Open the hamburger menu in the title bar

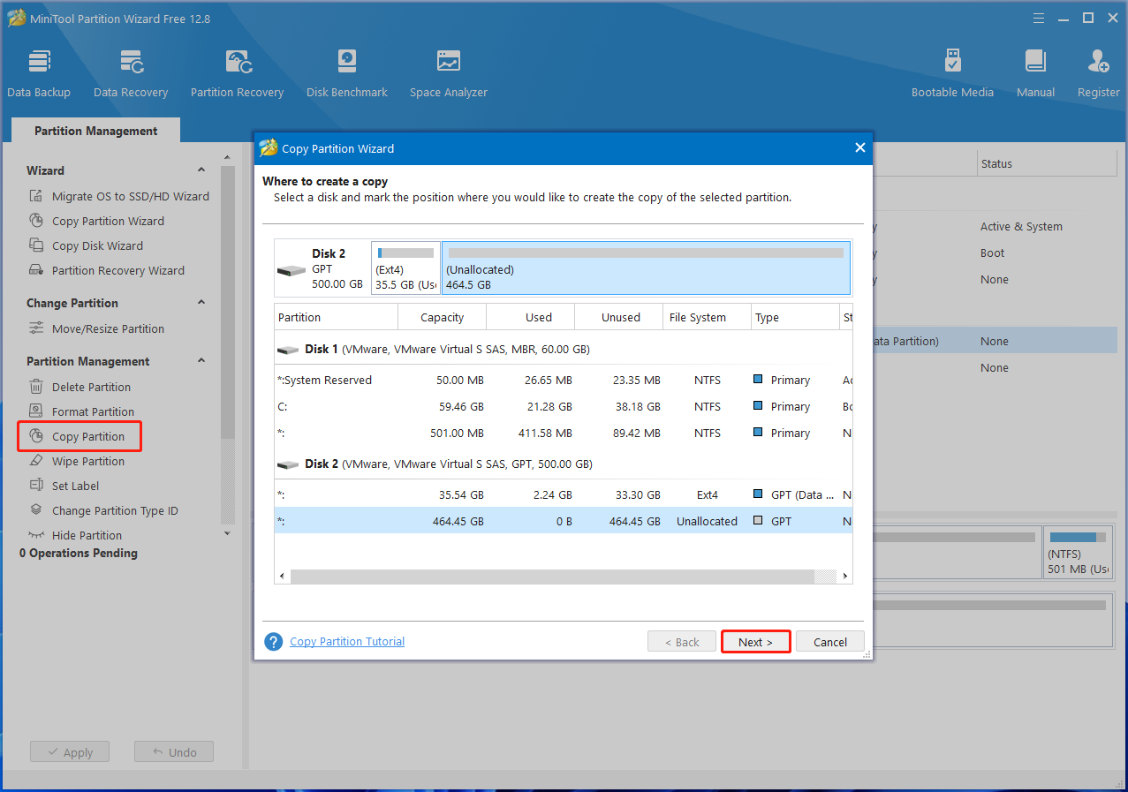coord(1040,18)
